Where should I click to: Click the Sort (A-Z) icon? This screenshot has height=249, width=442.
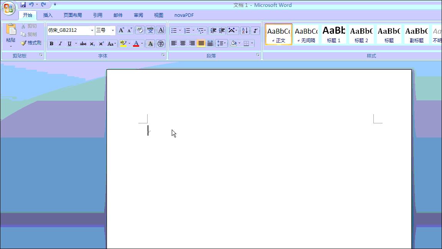click(245, 31)
